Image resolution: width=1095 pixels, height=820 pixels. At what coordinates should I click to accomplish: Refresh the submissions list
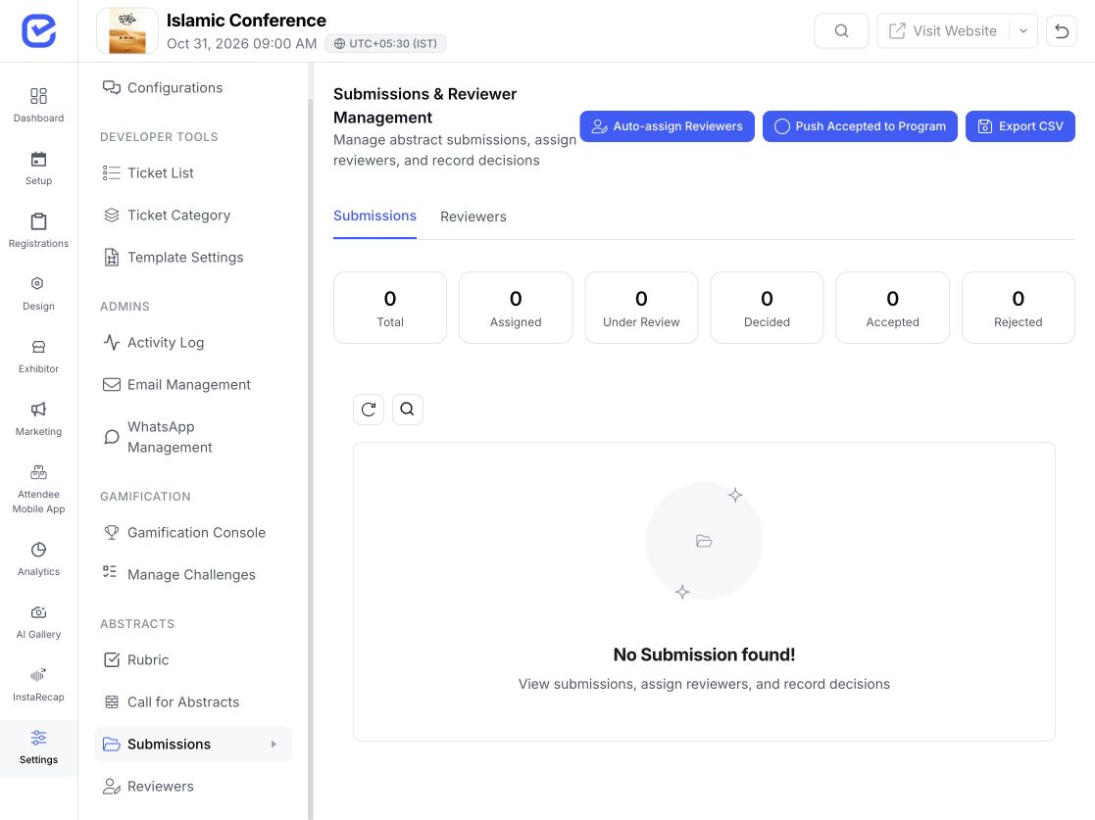click(x=369, y=409)
